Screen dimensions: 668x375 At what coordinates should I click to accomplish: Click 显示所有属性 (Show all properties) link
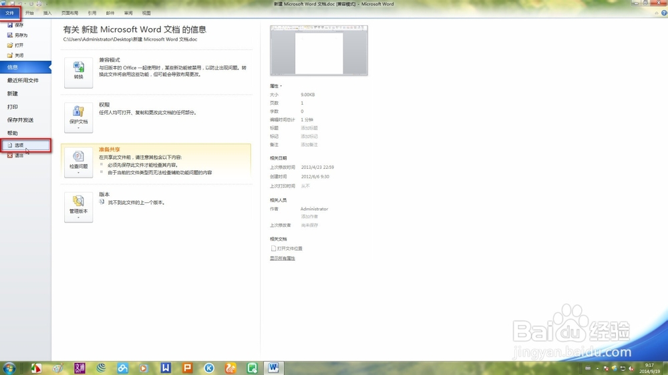(282, 258)
